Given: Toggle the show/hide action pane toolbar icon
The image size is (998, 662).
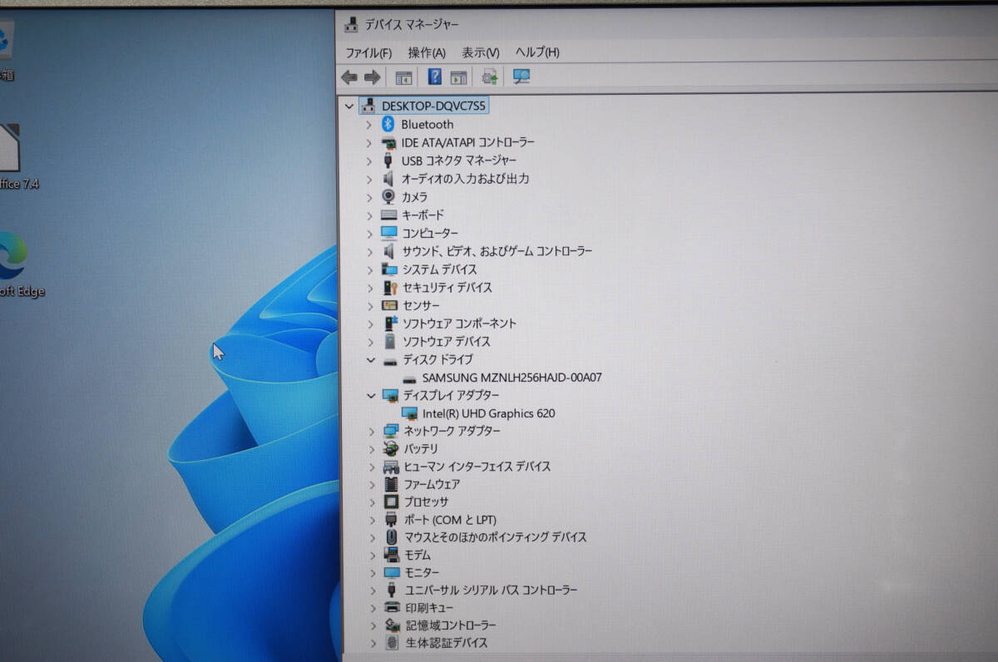Looking at the screenshot, I should [x=458, y=77].
